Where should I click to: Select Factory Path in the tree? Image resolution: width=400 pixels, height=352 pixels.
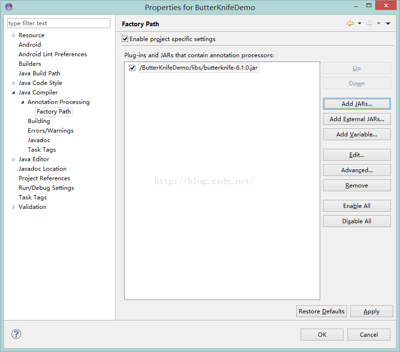54,112
